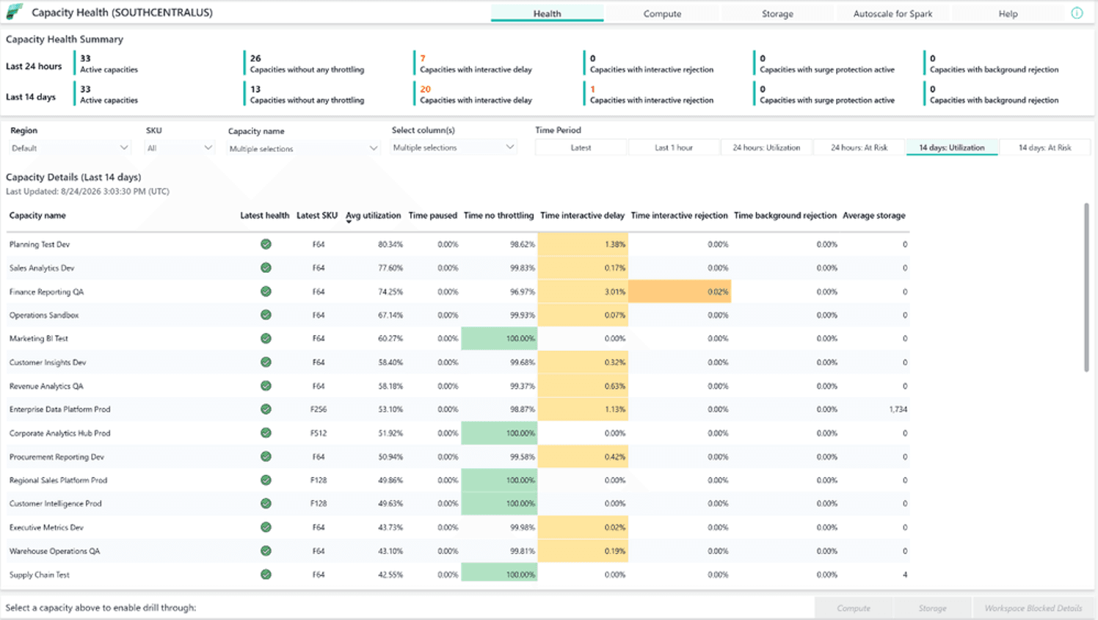Select the 24 hours: At Risk period

pos(859,147)
